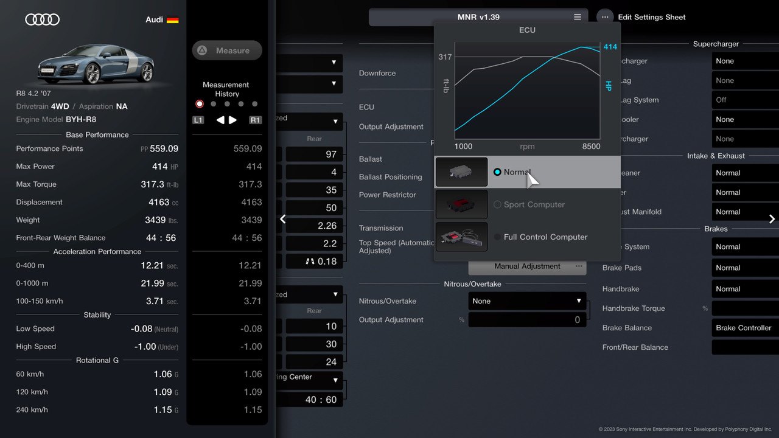779x438 pixels.
Task: Select the second measurement history dot
Action: 213,104
